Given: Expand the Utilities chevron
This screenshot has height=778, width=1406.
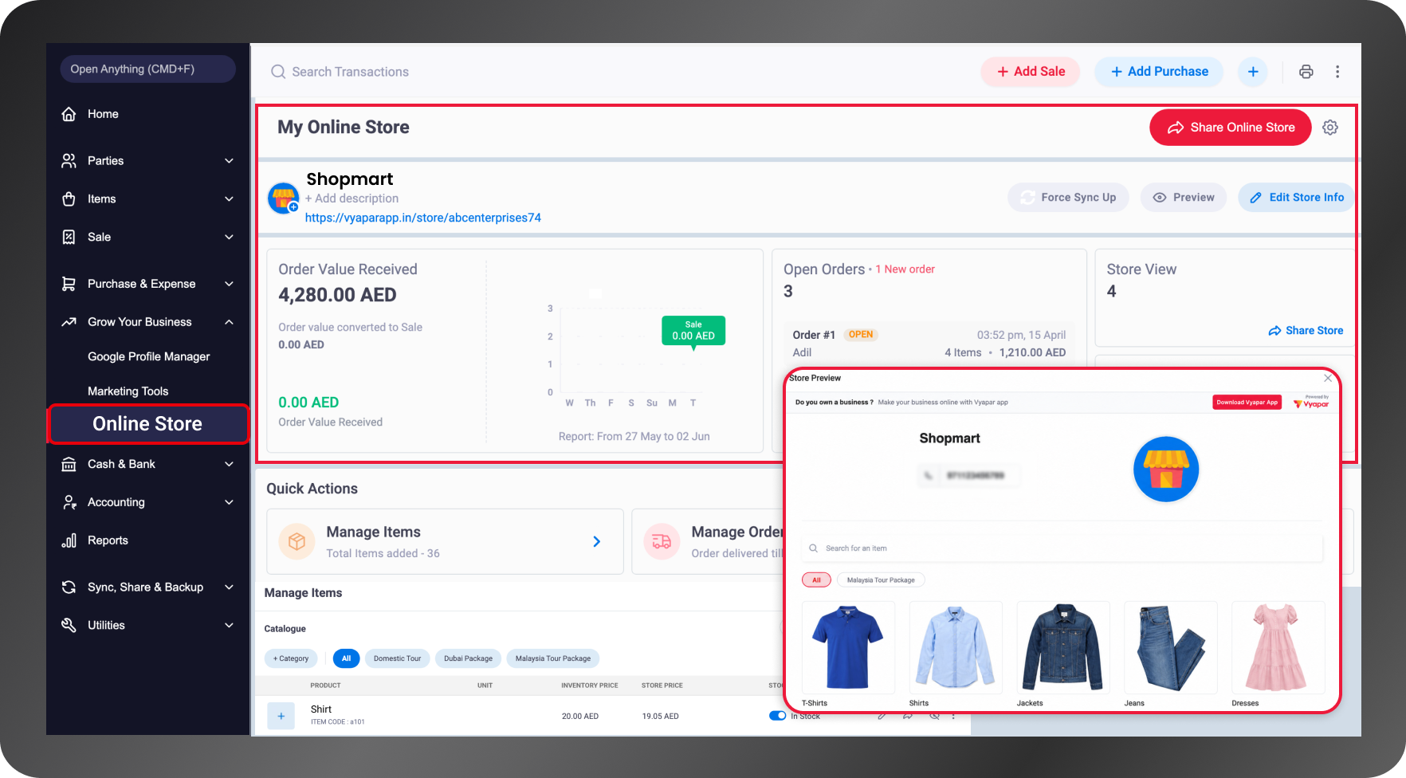Looking at the screenshot, I should 229,626.
